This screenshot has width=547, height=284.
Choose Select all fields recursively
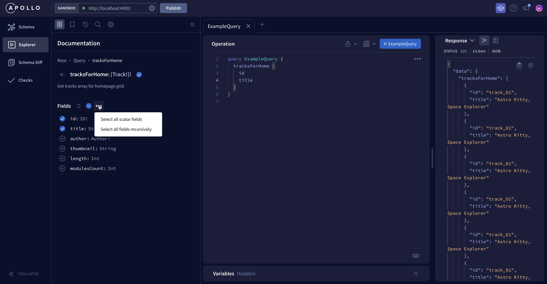[128, 129]
